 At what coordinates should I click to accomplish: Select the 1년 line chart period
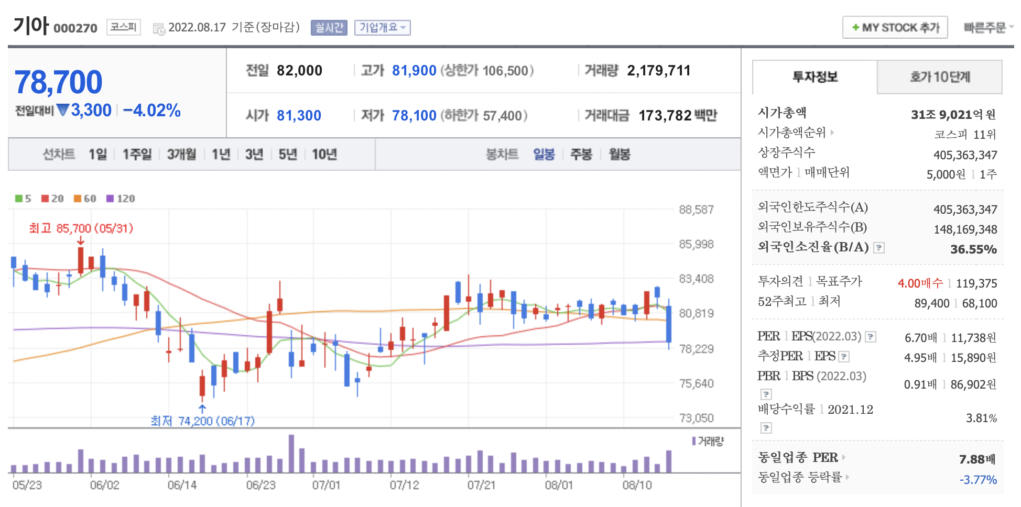(x=221, y=154)
